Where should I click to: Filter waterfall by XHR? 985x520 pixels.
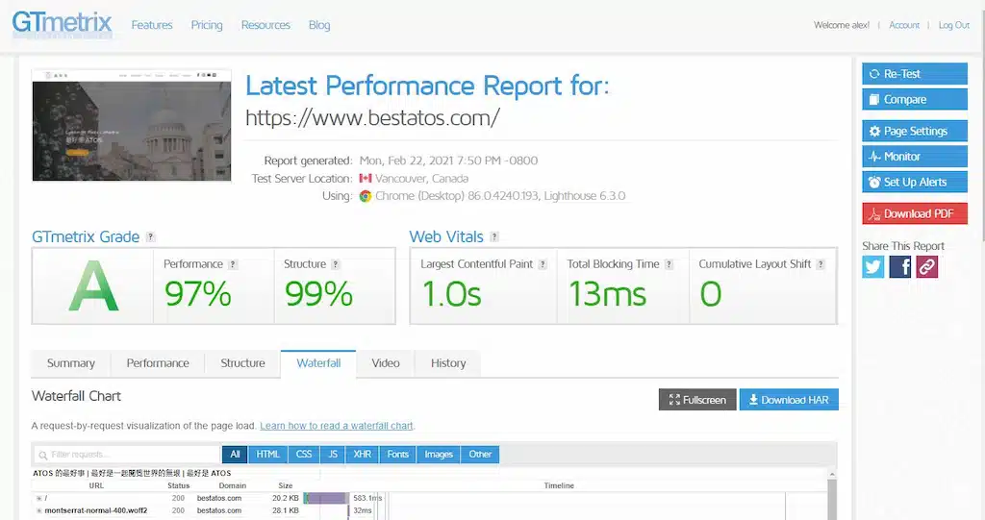[362, 454]
